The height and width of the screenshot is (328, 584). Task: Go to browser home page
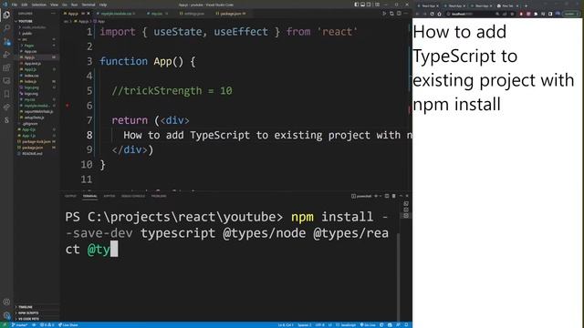coord(440,14)
